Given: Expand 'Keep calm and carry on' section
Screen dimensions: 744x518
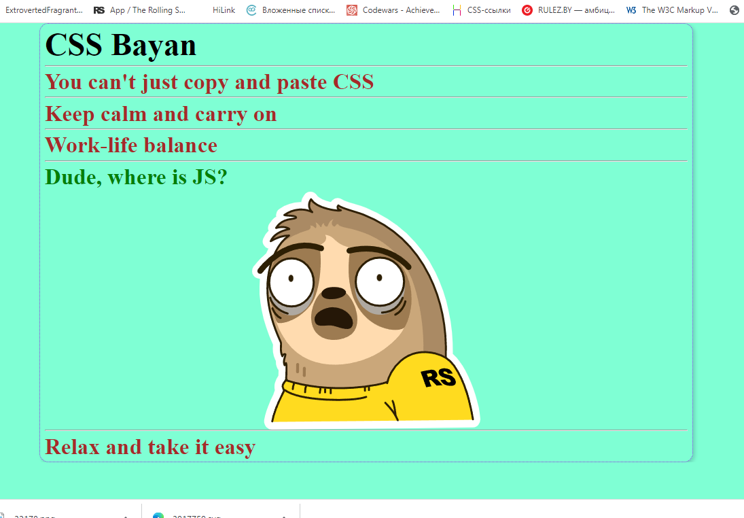Looking at the screenshot, I should coord(161,114).
